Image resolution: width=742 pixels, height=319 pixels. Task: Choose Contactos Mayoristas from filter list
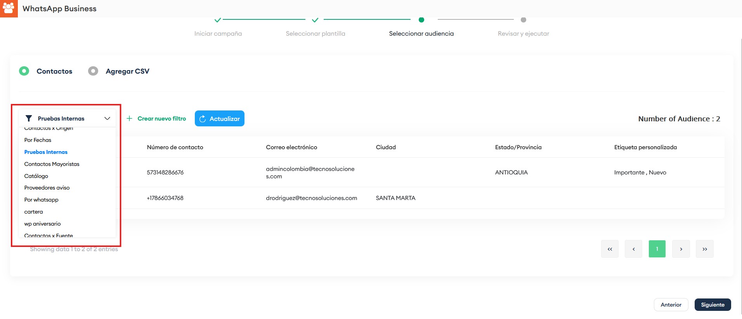tap(52, 164)
